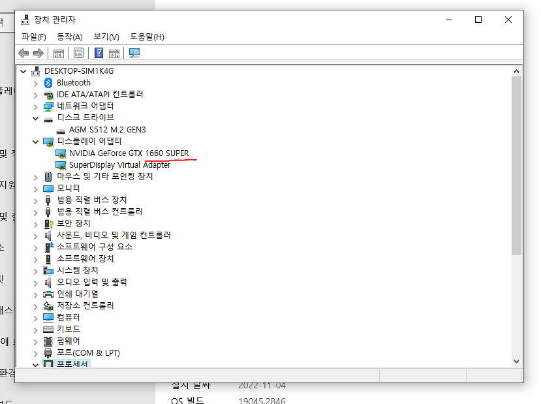Click the vertical scrollbar thumb
This screenshot has height=404, width=541.
[516, 166]
